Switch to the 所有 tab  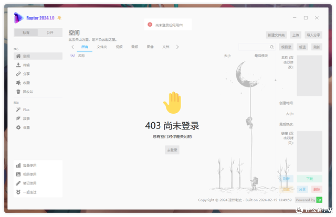(85, 47)
